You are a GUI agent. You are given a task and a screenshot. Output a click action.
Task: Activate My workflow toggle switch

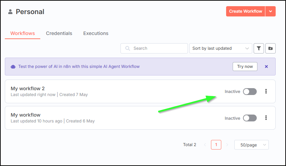250,118
